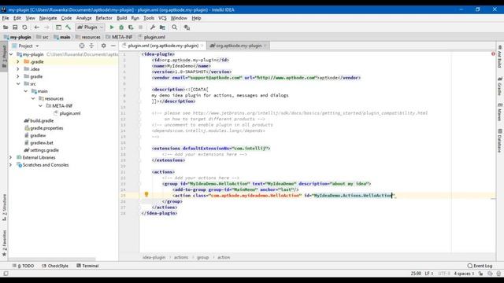The height and width of the screenshot is (283, 504).
Task: Open the Event Log
Action: click(480, 266)
